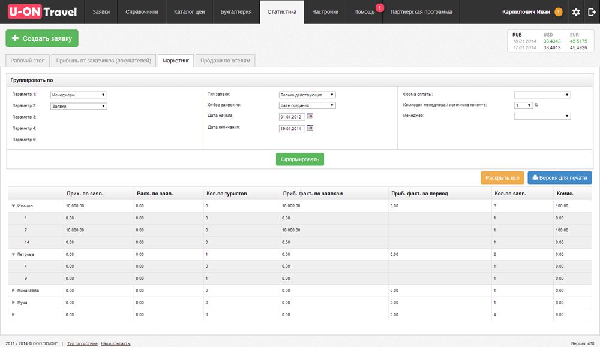Click the EUR rate 45.5175
This screenshot has width=600, height=347.
(x=578, y=41)
